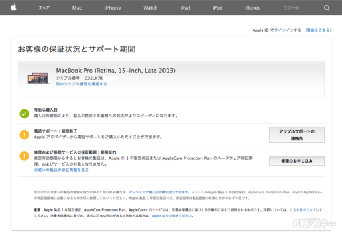Click the 有効な購入日 label

coord(46,110)
